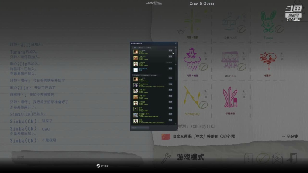
Task: Click chat message 开始了开始了
Action: click(x=45, y=87)
